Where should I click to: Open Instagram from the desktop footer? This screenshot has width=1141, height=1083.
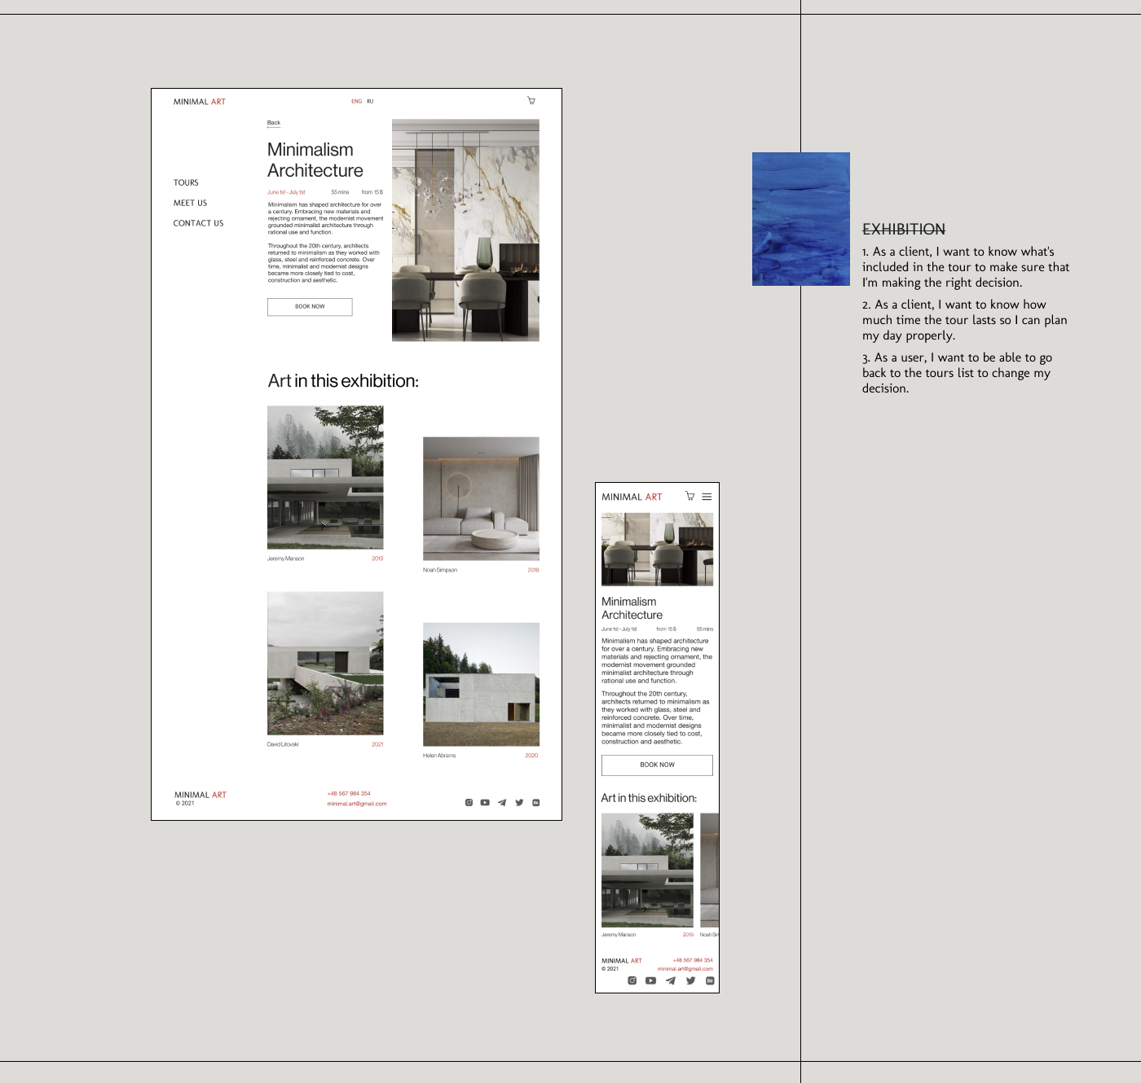(469, 803)
